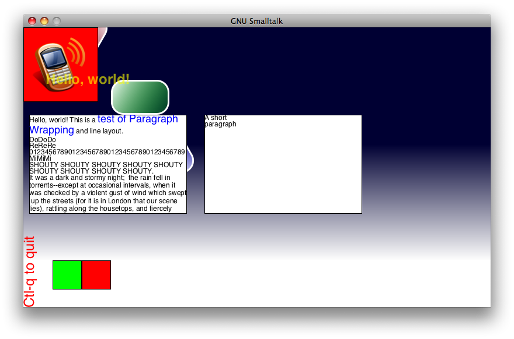Click the "MiMiMi" line

[x=40, y=158]
